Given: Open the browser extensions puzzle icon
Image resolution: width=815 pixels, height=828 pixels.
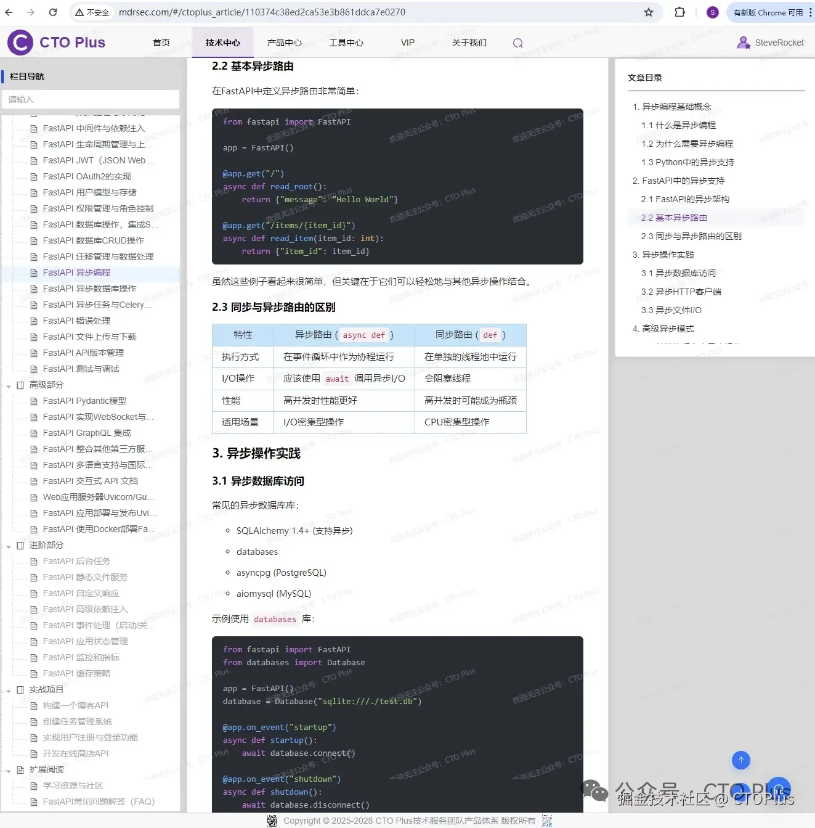Looking at the screenshot, I should click(679, 12).
